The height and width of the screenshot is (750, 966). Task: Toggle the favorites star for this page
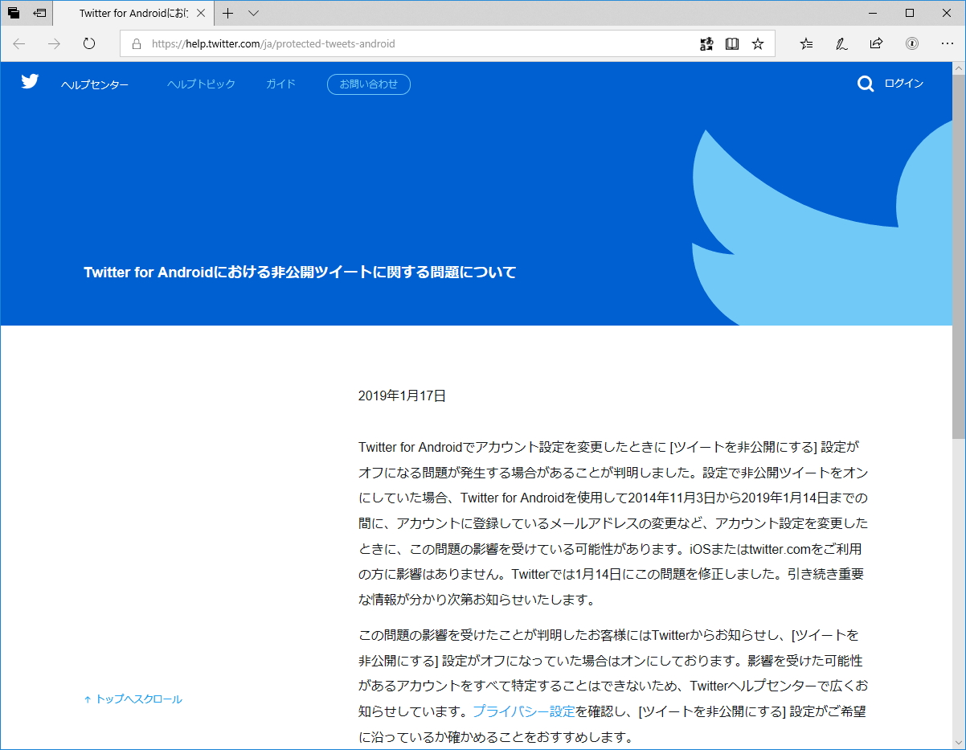pos(757,44)
